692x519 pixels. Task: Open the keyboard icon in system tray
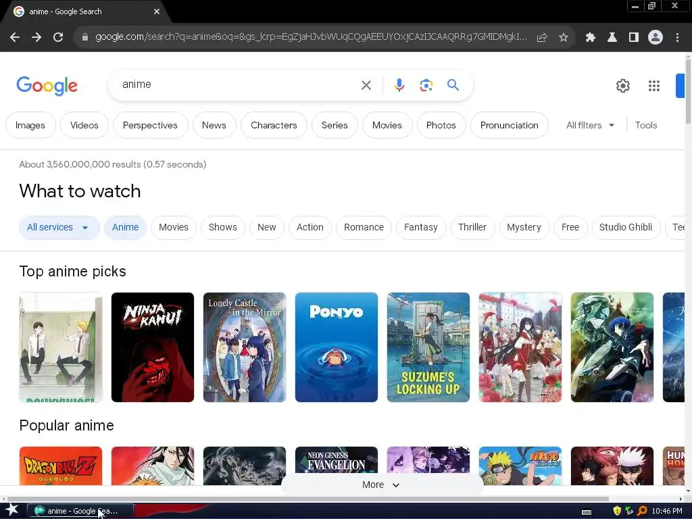pos(587,512)
